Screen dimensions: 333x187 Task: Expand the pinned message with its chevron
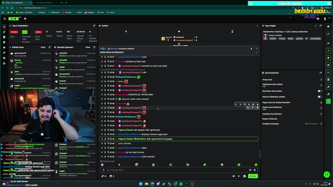[x=257, y=53]
